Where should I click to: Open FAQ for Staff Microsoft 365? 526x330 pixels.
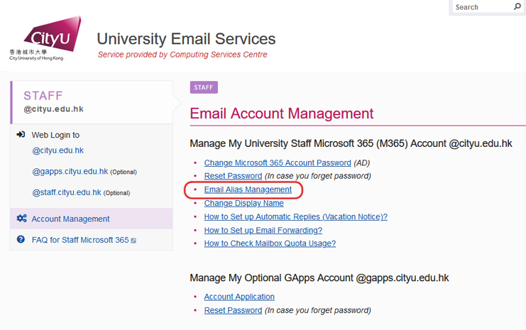[80, 240]
